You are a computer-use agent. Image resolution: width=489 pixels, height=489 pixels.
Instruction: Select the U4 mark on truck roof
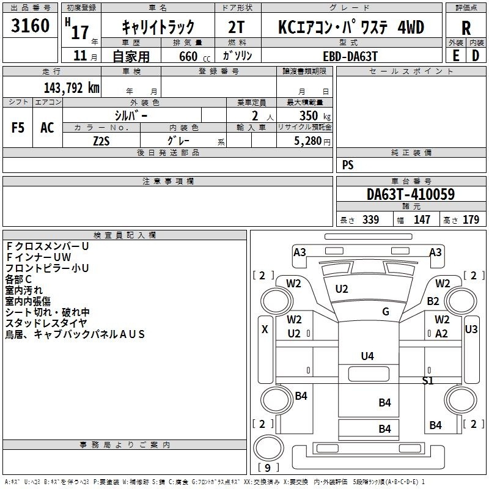pyautogui.click(x=367, y=356)
